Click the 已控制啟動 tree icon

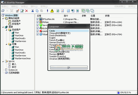click(x=6, y=73)
